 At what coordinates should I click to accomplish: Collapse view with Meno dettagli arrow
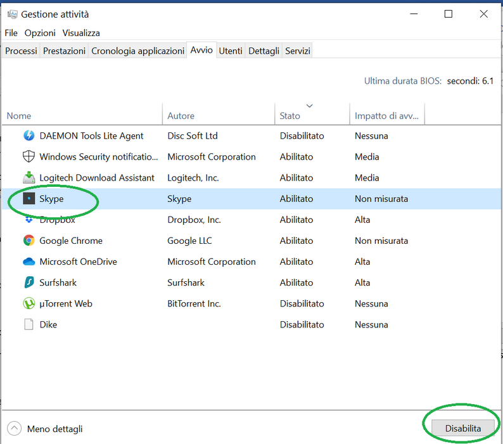[x=14, y=429]
